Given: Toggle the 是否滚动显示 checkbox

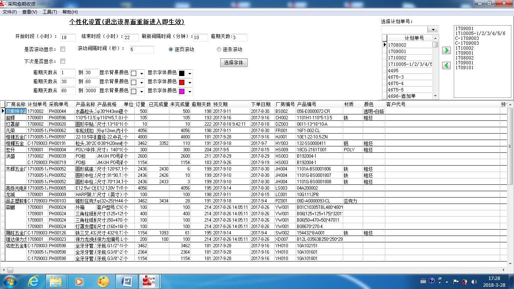Looking at the screenshot, I should (x=63, y=49).
